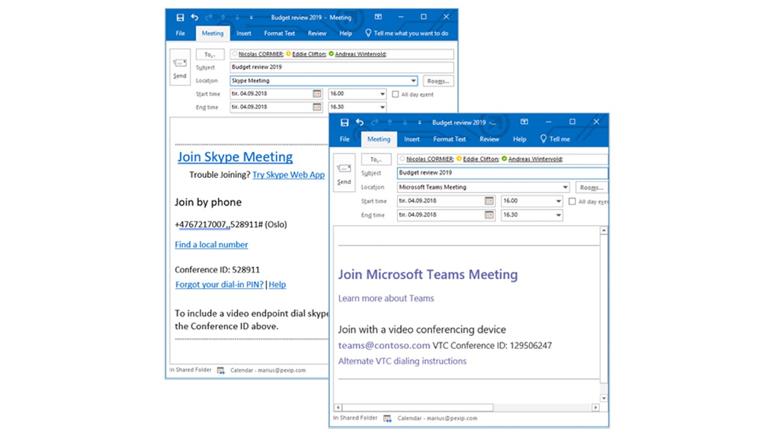This screenshot has height=433, width=771.
Task: Open start date calendar picker in Skype window
Action: 317,94
